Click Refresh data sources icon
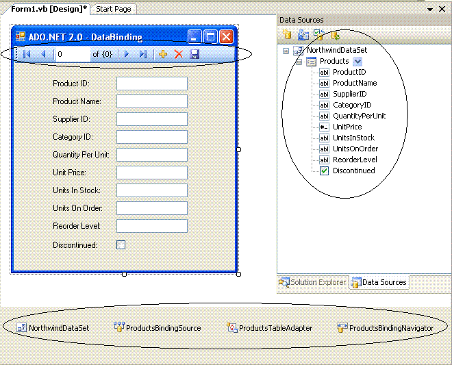The width and height of the screenshot is (452, 365). click(335, 36)
